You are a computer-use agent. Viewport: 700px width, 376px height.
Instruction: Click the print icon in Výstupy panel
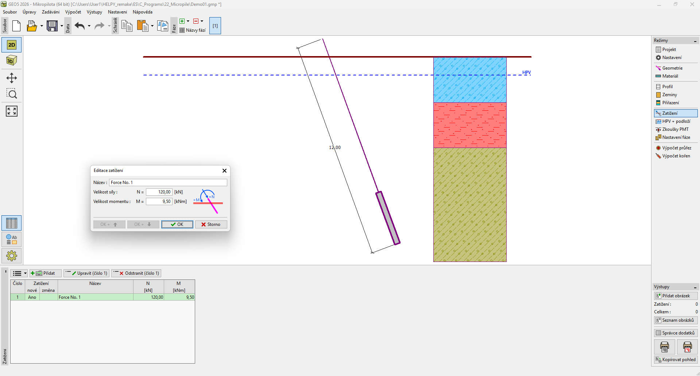pos(664,347)
